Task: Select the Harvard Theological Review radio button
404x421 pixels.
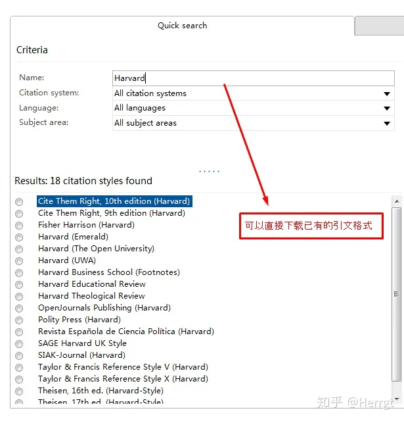Action: pyautogui.click(x=19, y=296)
